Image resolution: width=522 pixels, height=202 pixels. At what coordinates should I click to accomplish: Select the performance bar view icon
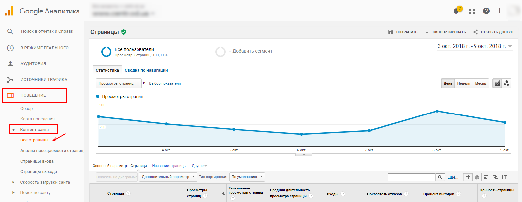(x=486, y=177)
